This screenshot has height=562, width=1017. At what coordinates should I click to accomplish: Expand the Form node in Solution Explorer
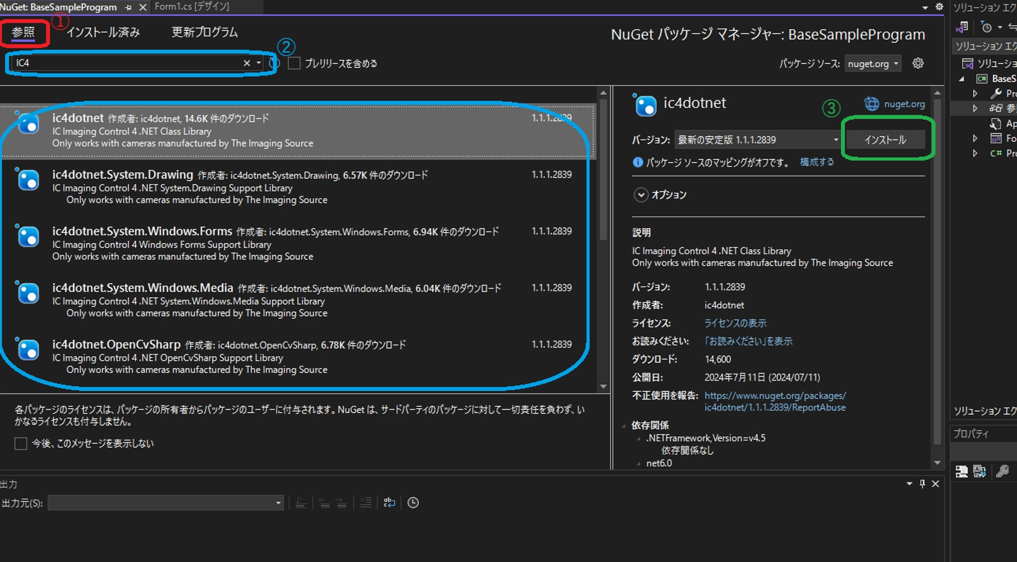(975, 138)
